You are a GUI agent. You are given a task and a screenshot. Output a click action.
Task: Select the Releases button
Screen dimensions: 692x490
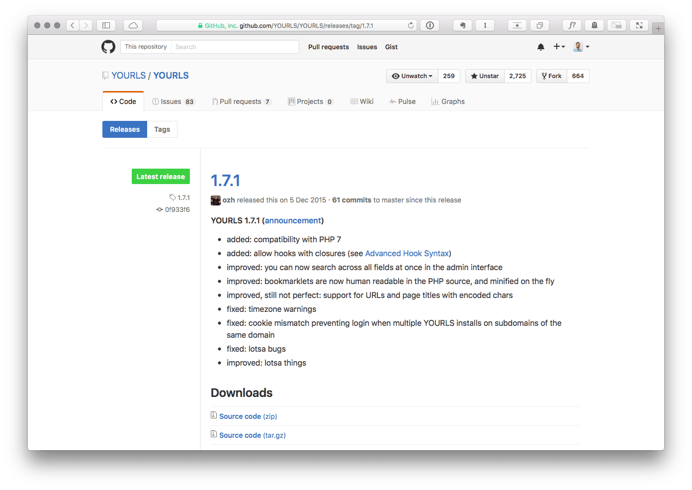[x=125, y=129]
